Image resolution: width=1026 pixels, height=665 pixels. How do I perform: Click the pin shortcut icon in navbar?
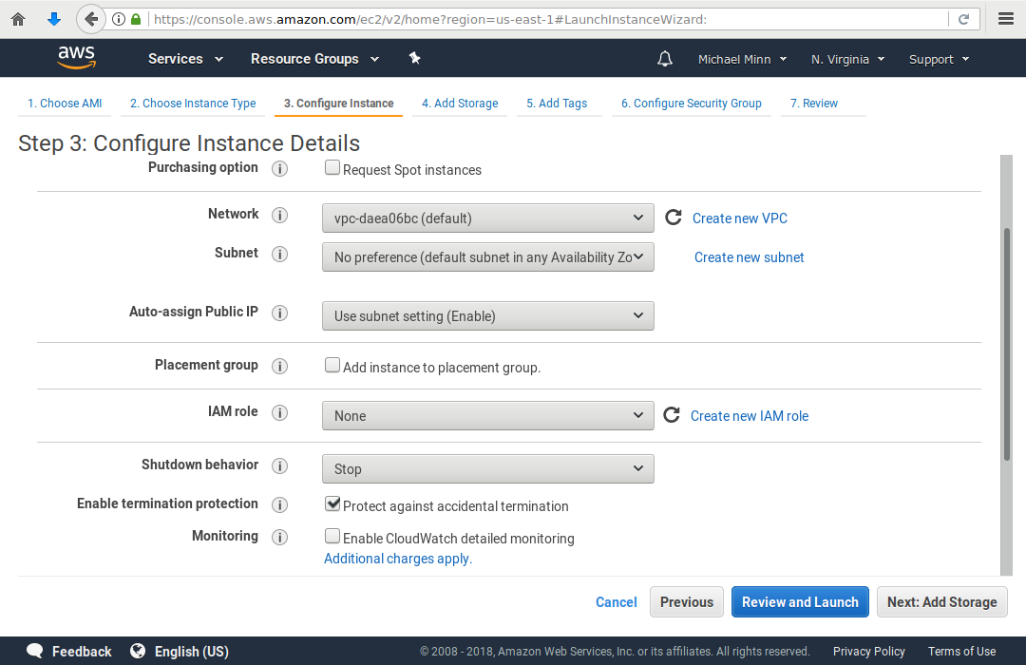point(414,58)
